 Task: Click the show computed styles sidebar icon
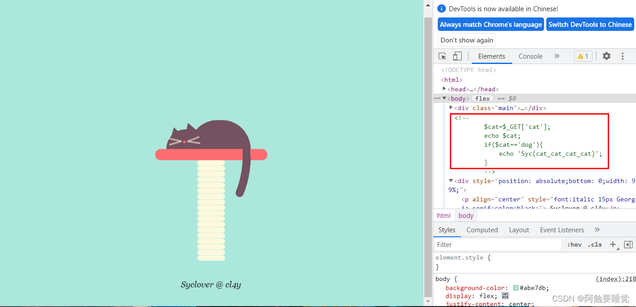pyautogui.click(x=628, y=244)
